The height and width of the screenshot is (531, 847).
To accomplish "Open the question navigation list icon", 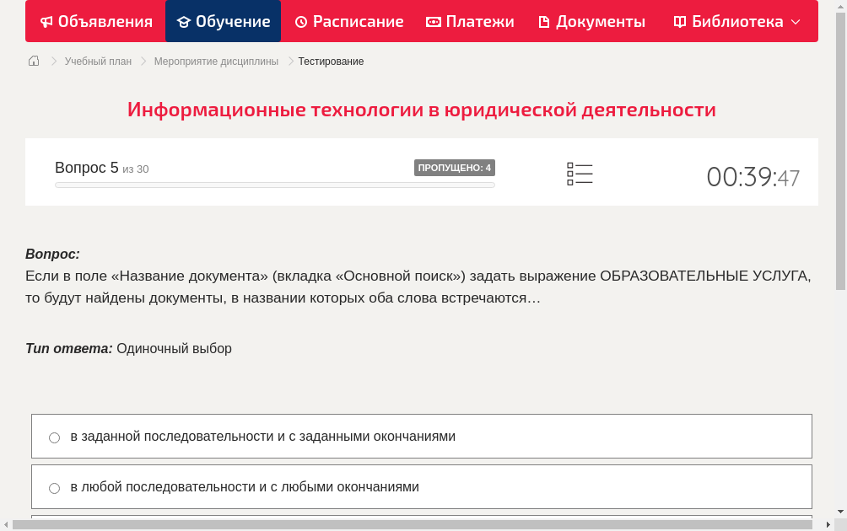I will [580, 174].
